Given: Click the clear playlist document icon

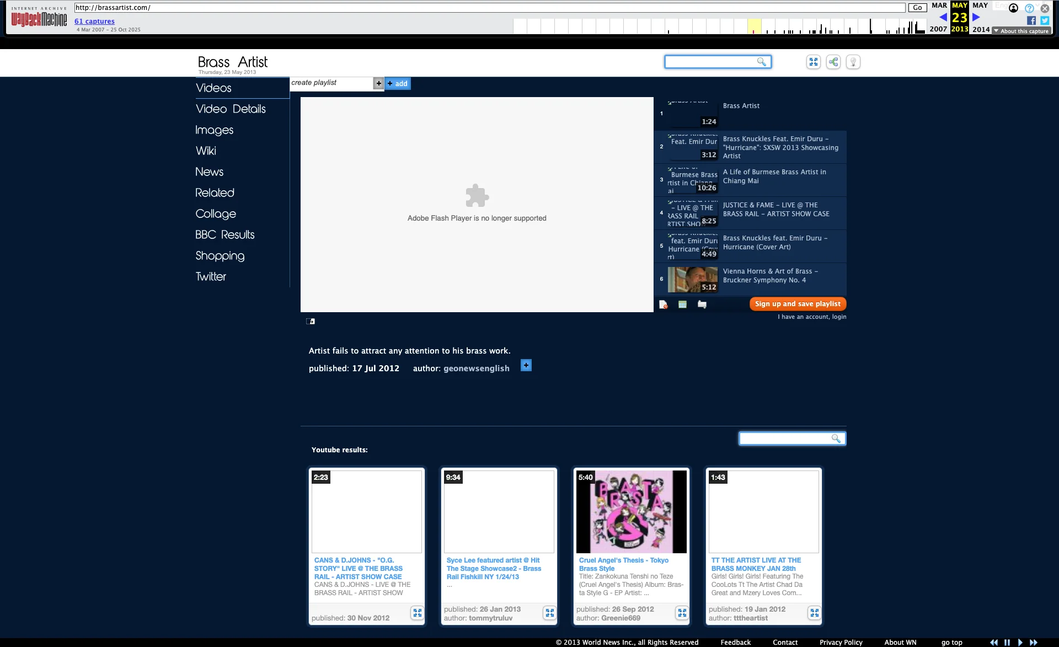Looking at the screenshot, I should coord(664,304).
